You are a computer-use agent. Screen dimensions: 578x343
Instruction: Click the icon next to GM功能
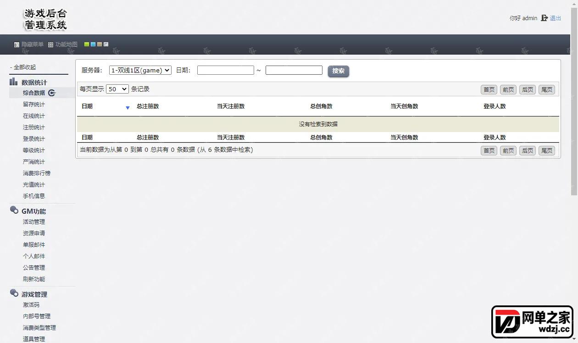[x=14, y=210]
